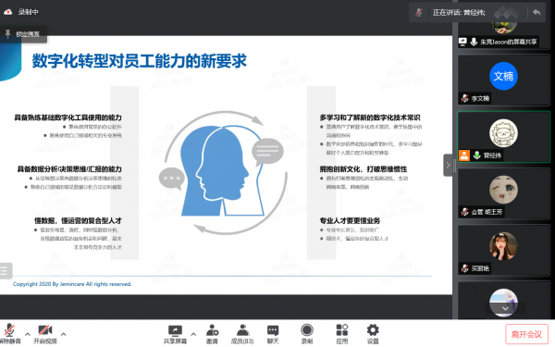Open the members (83) list

[x=242, y=334]
